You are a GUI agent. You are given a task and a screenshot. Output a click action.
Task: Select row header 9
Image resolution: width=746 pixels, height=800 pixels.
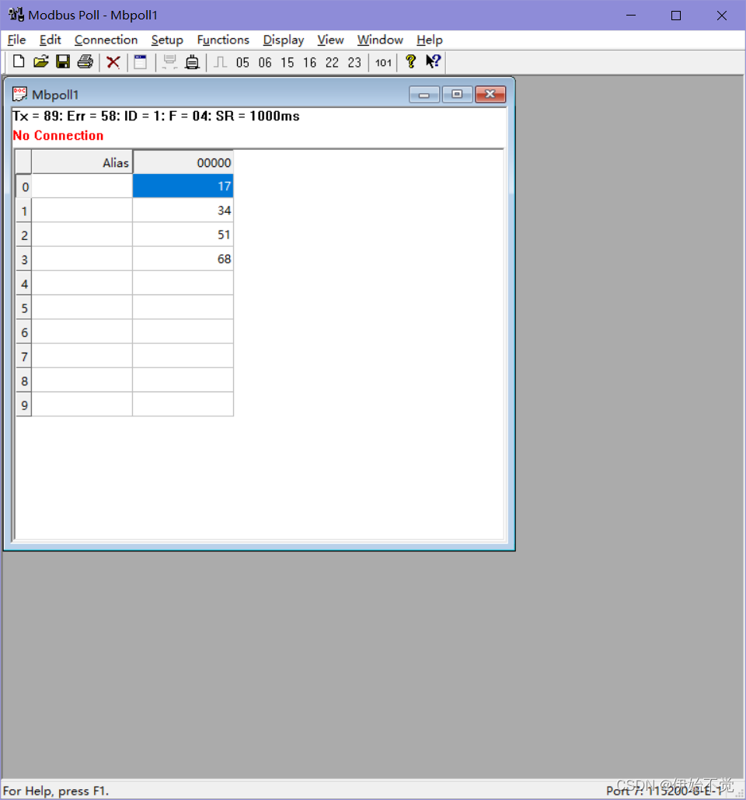pyautogui.click(x=24, y=405)
